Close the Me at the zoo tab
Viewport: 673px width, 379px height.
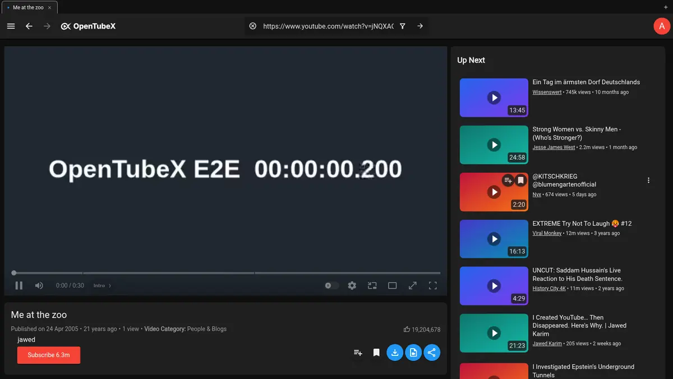(x=50, y=7)
